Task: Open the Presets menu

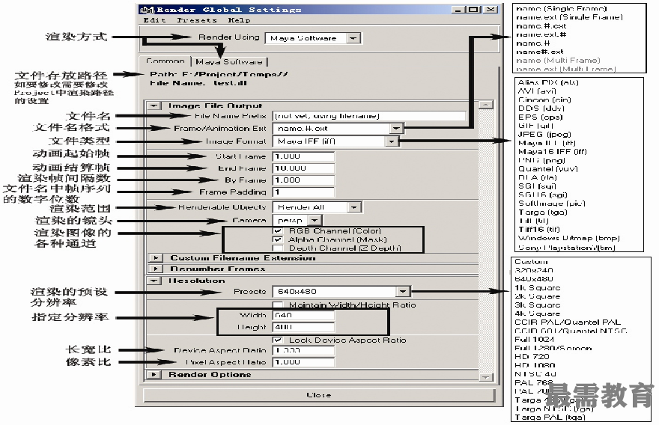Action: click(x=197, y=20)
